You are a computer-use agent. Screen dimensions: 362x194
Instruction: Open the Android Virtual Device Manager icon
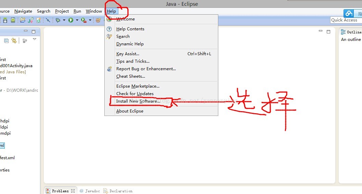[x=13, y=20]
